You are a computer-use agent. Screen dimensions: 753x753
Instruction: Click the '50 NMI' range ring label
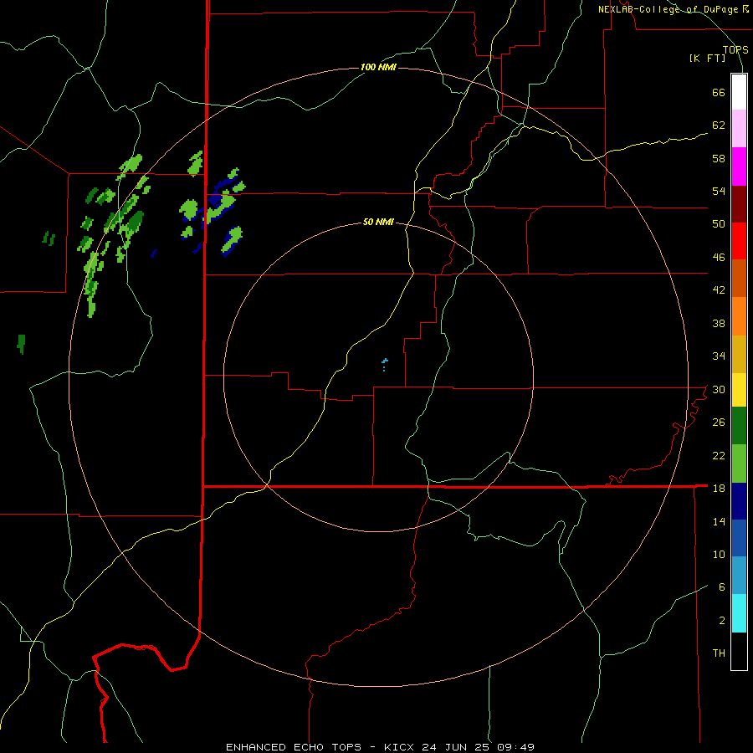[378, 222]
